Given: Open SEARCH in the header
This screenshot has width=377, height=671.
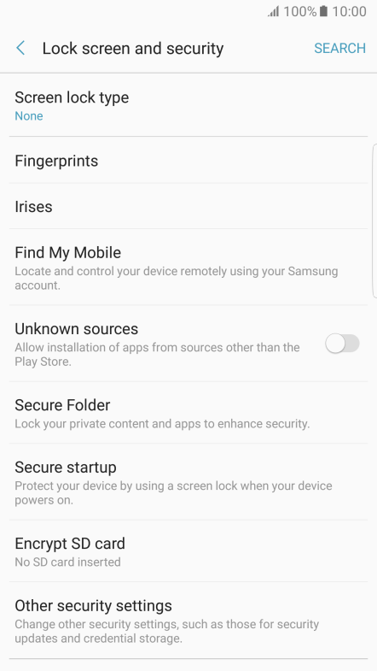Looking at the screenshot, I should (339, 48).
